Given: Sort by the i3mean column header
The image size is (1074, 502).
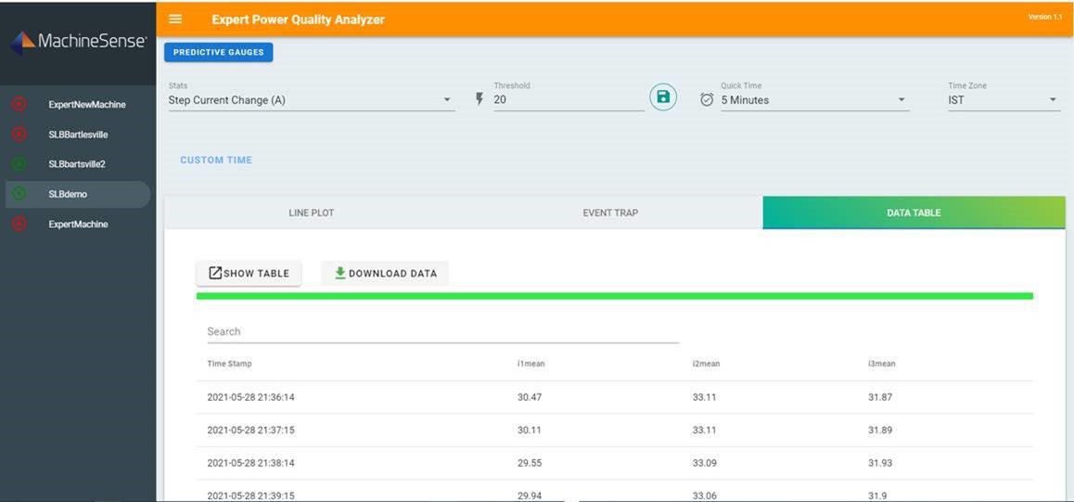Looking at the screenshot, I should coord(881,364).
